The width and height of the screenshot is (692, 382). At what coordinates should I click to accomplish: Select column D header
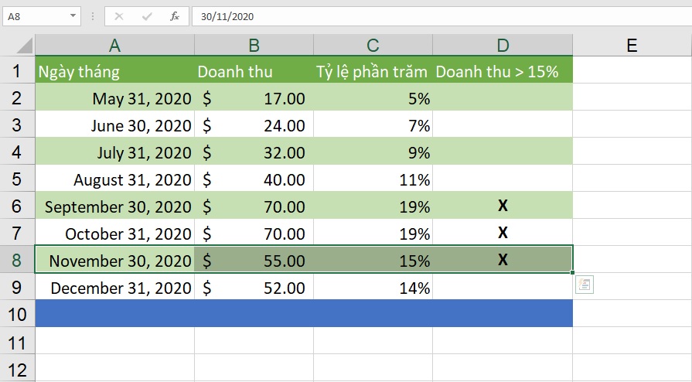tap(503, 45)
